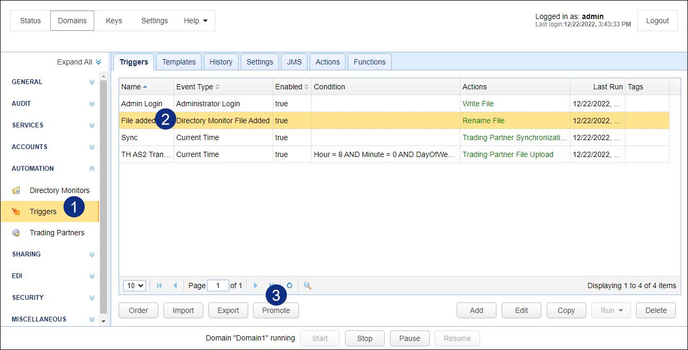Open the page size dropdown

click(x=134, y=285)
